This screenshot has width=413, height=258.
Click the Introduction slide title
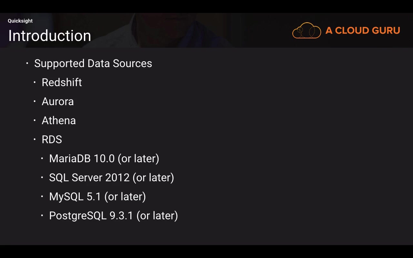[x=50, y=35]
